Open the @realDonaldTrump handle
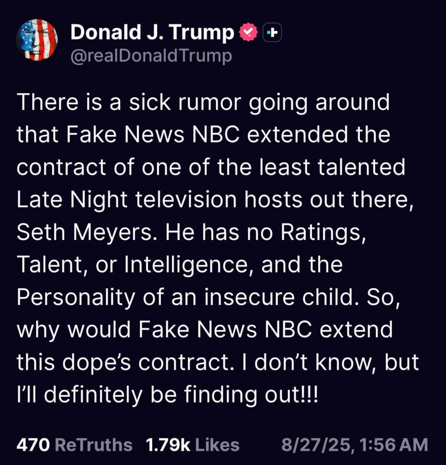 coord(151,56)
